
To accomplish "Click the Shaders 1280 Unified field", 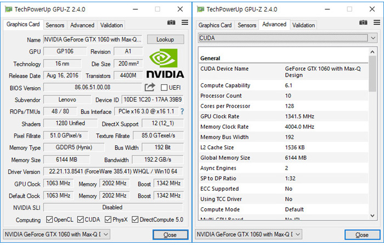I will [70, 123].
